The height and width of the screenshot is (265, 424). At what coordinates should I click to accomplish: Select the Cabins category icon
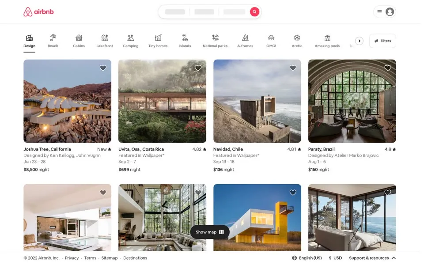click(79, 38)
